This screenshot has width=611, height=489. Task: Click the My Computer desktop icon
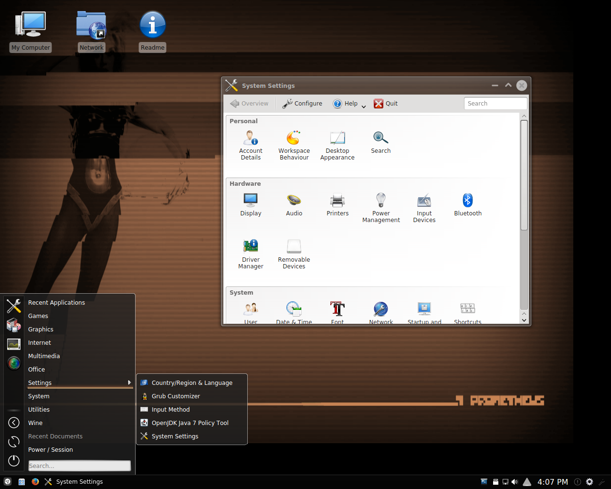point(31,32)
